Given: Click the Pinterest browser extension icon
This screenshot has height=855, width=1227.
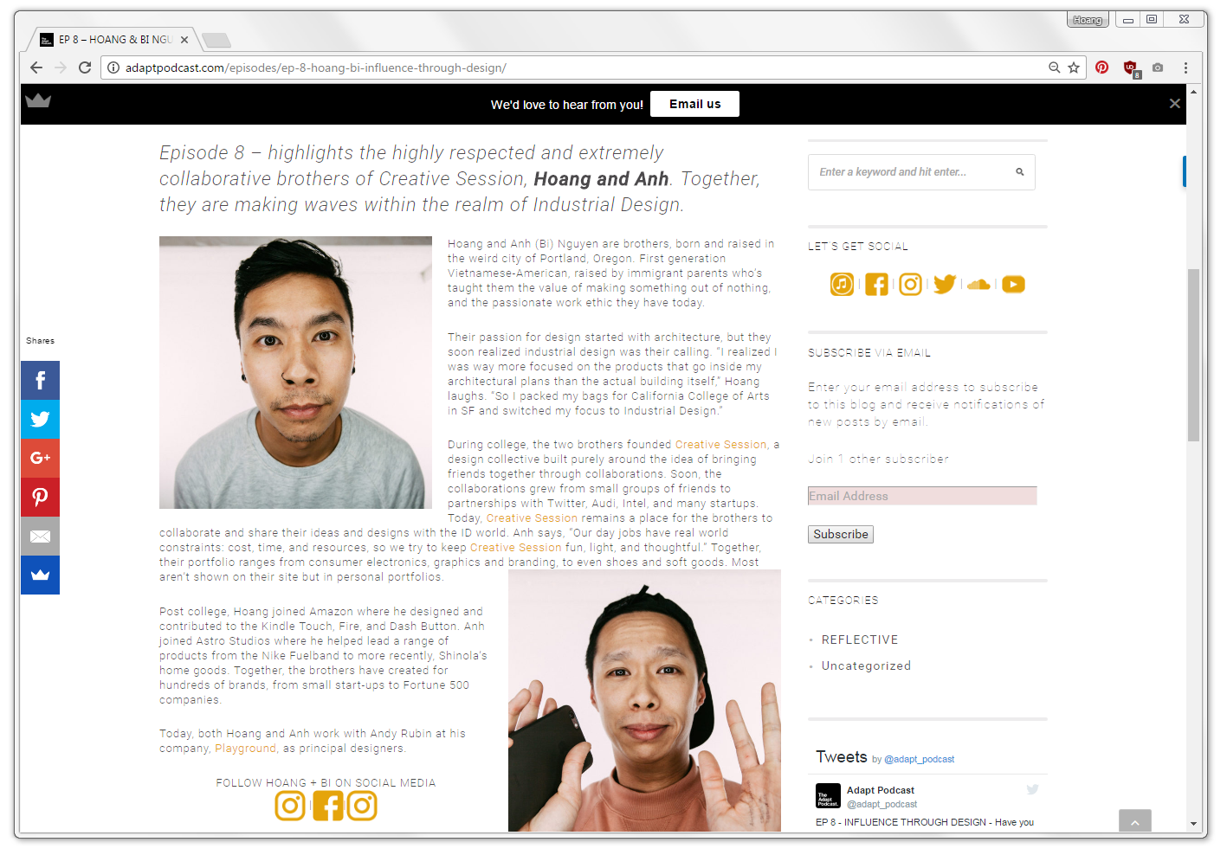Looking at the screenshot, I should pos(1101,67).
